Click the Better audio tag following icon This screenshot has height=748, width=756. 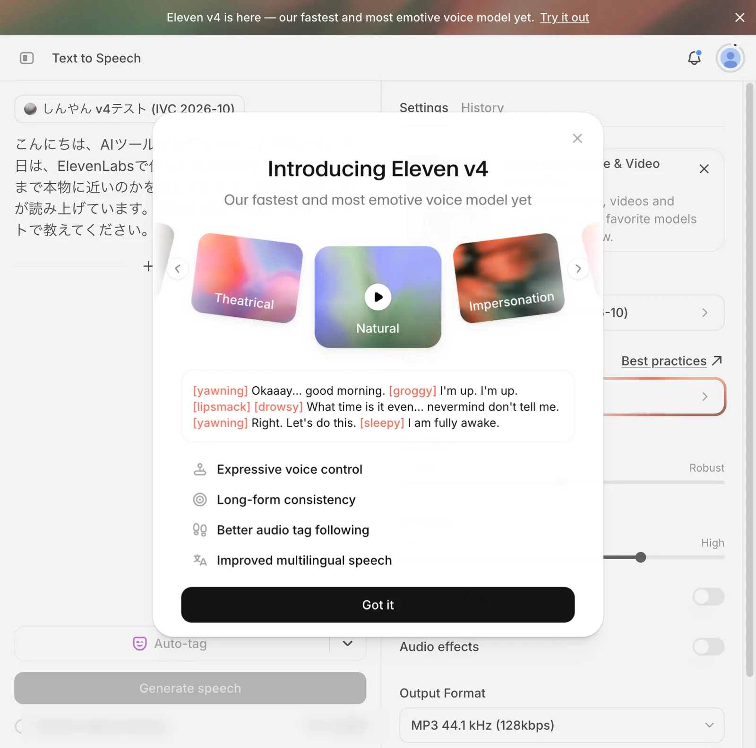coord(200,530)
